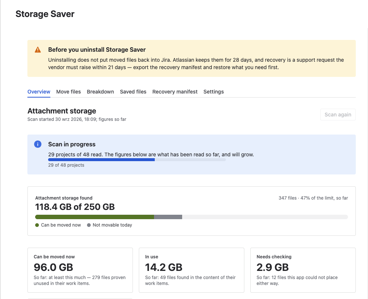Click the gray Not movable segment of storage bar

[x=168, y=217]
